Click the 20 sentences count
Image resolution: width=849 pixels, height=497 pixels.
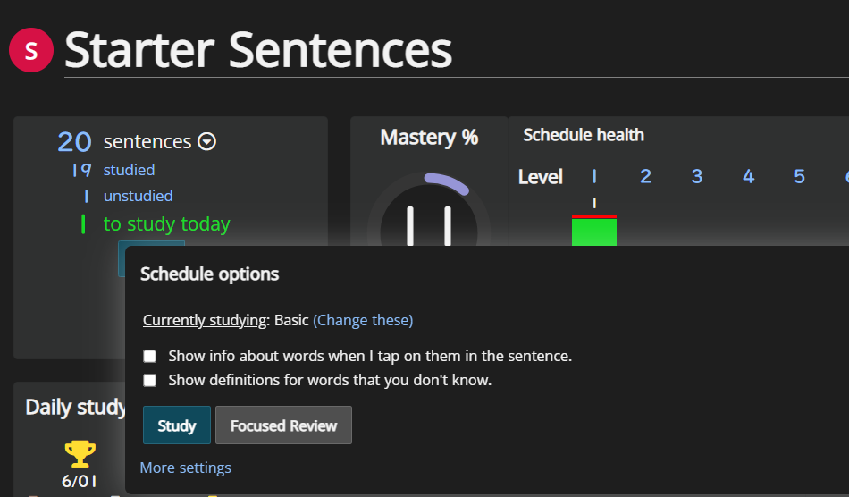coord(75,142)
